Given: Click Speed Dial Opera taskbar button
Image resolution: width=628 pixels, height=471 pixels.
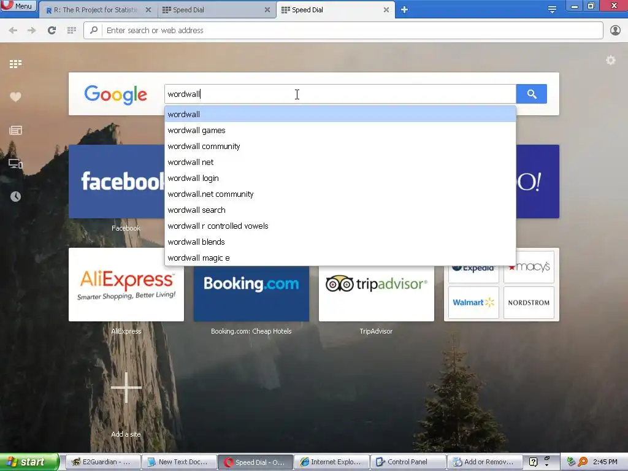Looking at the screenshot, I should 256,462.
